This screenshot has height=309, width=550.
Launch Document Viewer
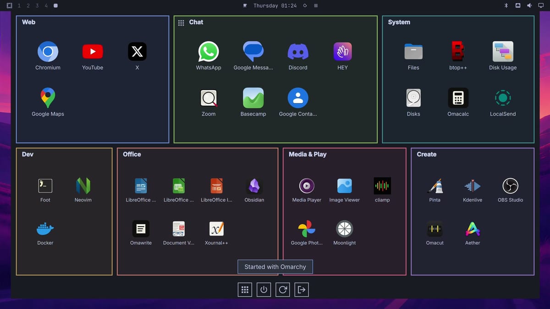179,228
